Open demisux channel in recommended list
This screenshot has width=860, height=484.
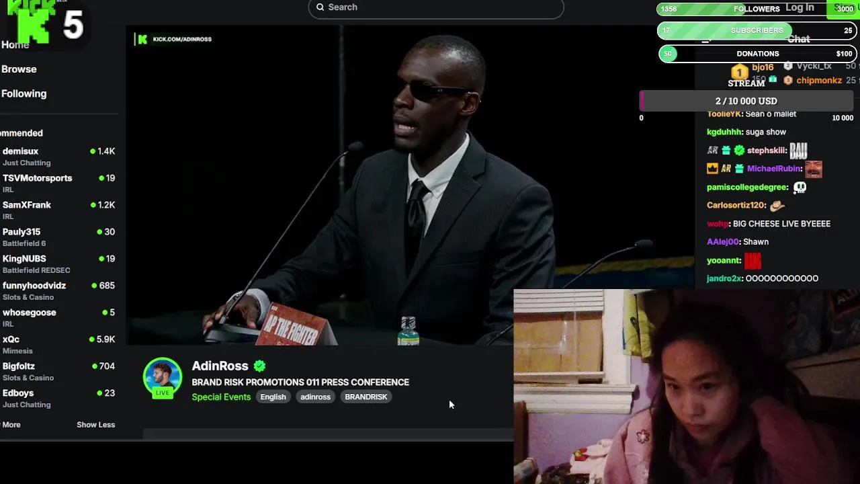58,156
